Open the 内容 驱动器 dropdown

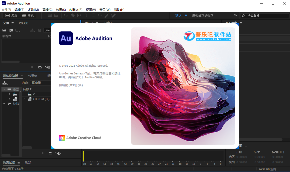click(40, 83)
